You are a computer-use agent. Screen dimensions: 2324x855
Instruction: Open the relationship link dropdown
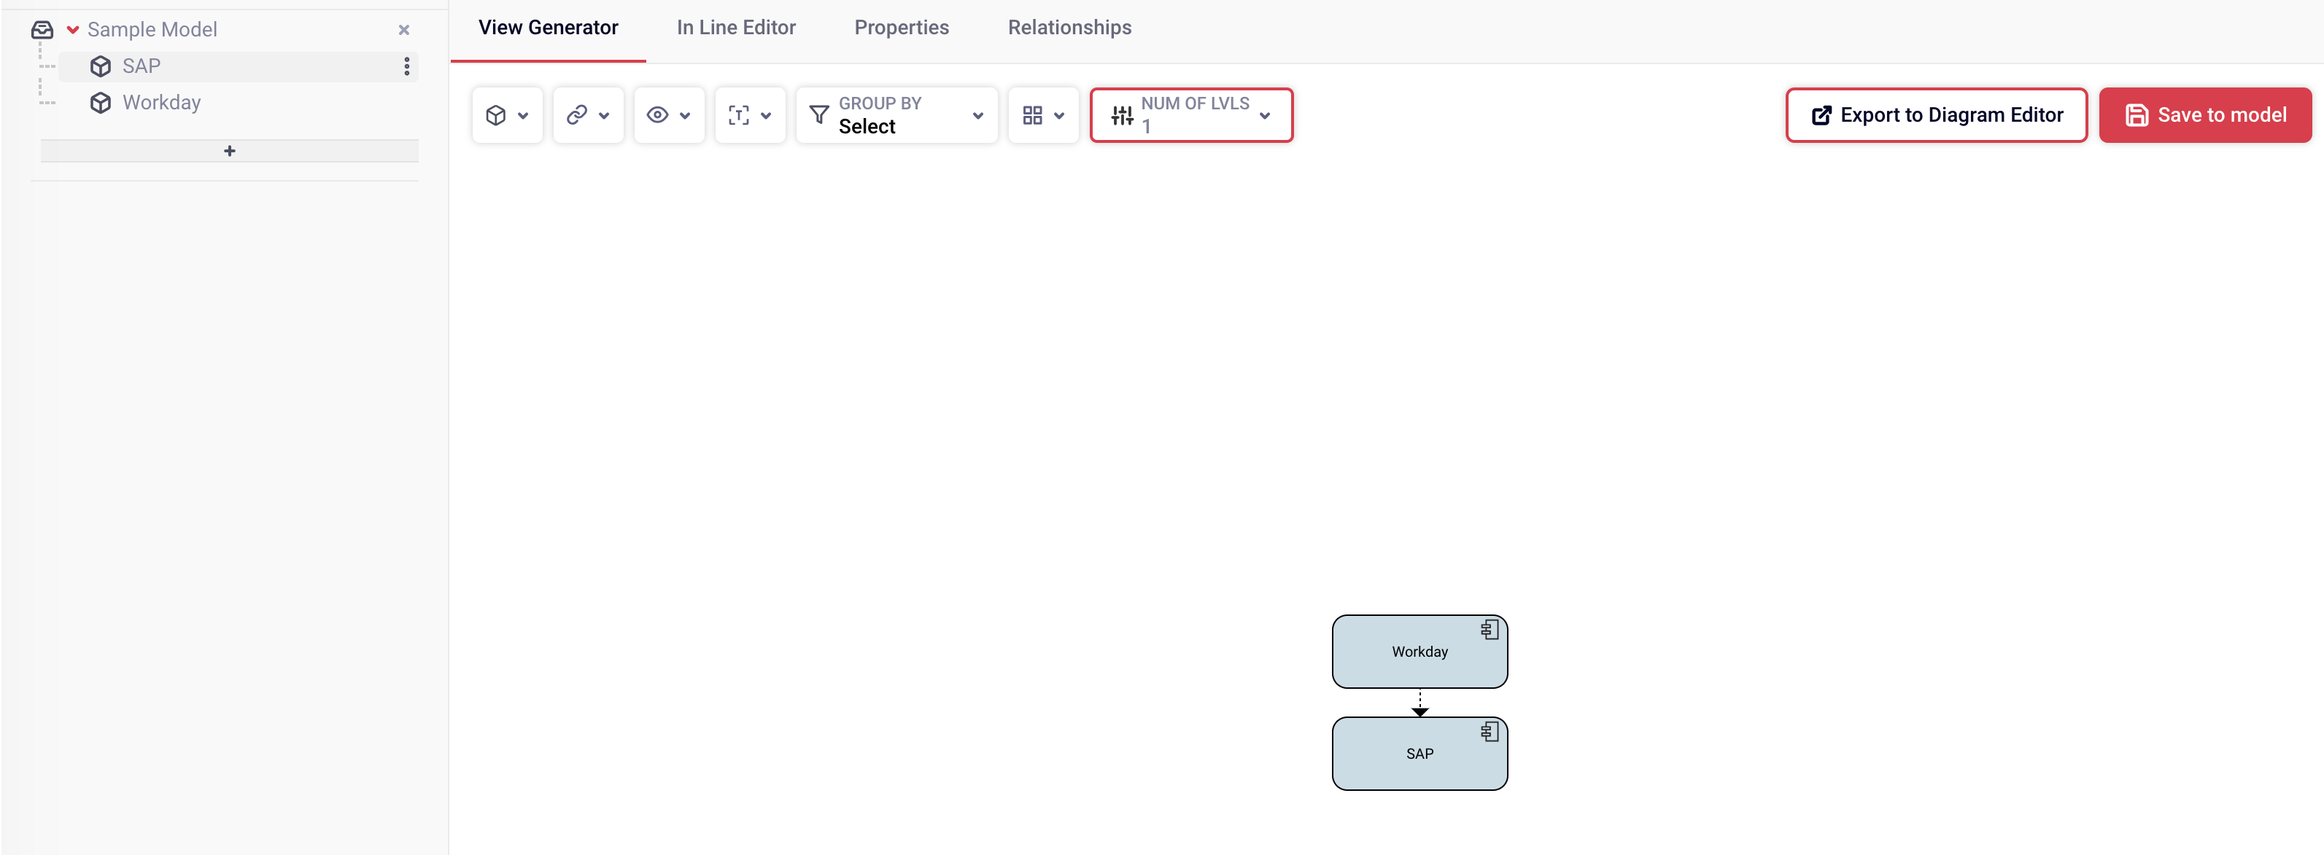click(588, 114)
